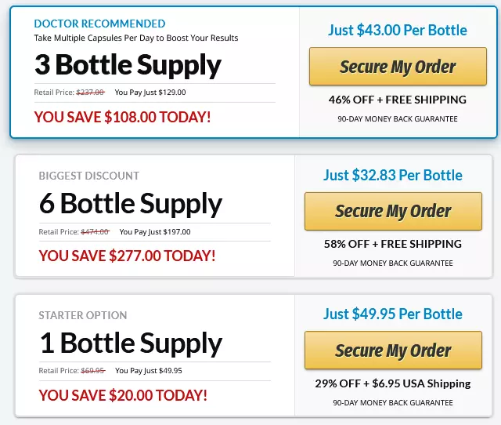
Task: Click You Save $108.00 Today text
Action: pyautogui.click(x=122, y=117)
